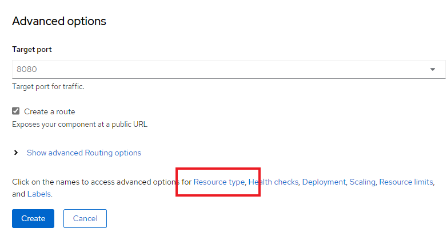Click the "Target port for traffic" helper text
The width and height of the screenshot is (447, 236).
click(x=48, y=87)
